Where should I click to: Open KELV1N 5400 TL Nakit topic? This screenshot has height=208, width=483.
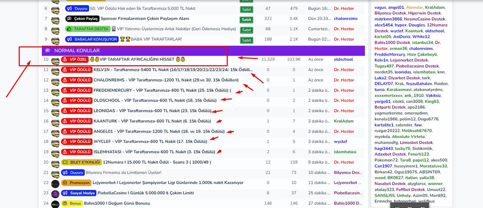pos(173,70)
